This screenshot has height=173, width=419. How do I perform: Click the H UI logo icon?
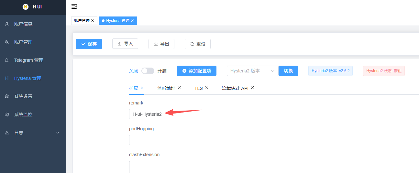pos(26,7)
